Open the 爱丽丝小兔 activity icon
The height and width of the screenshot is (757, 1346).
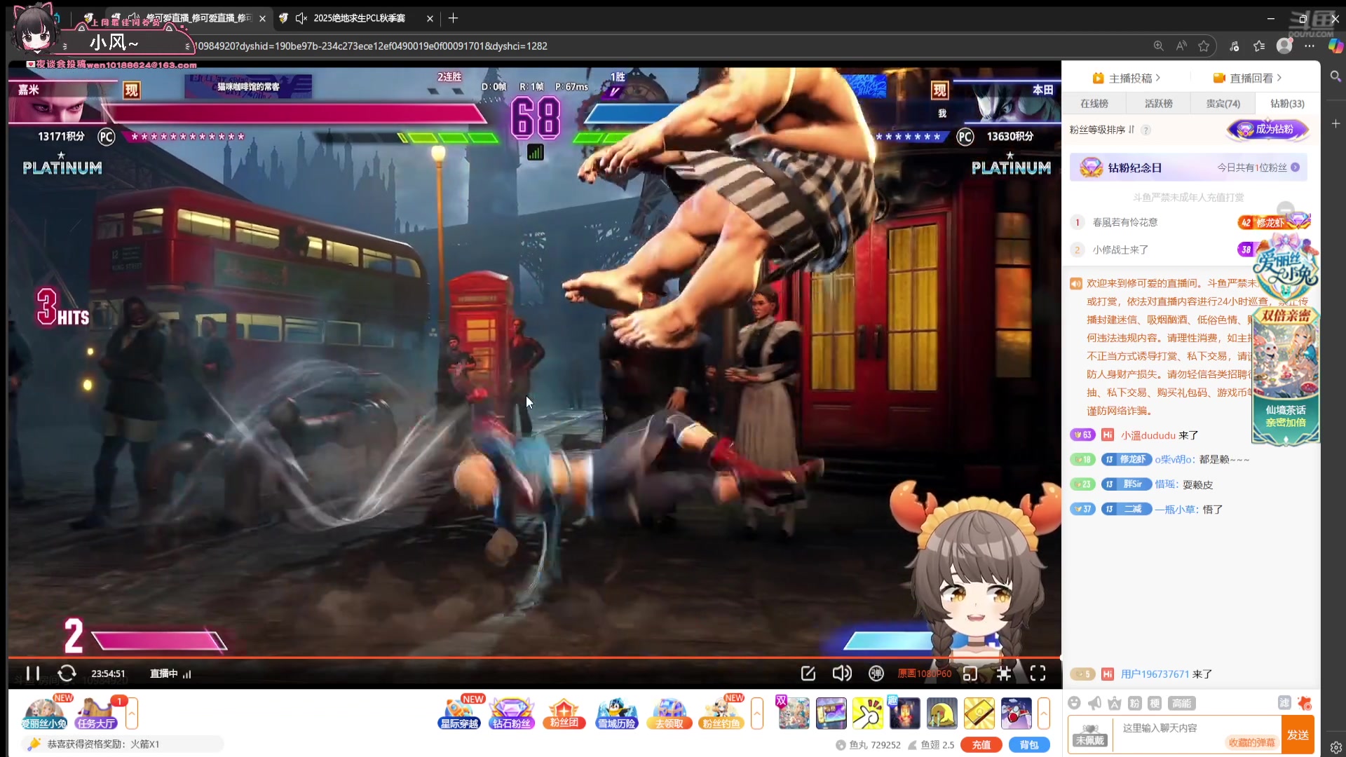(x=43, y=714)
